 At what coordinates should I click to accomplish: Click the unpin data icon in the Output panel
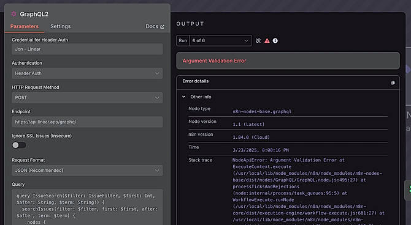258,40
